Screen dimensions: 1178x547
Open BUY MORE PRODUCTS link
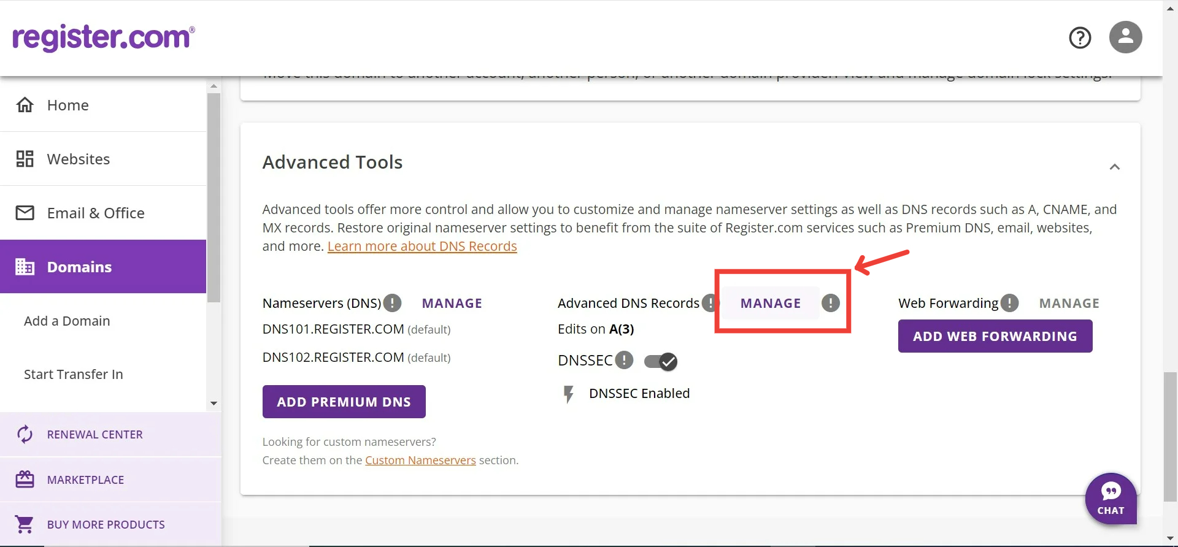106,524
